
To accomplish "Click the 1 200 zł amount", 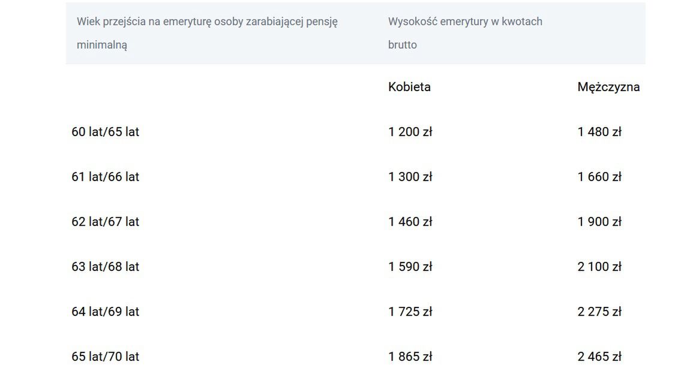I will [410, 132].
